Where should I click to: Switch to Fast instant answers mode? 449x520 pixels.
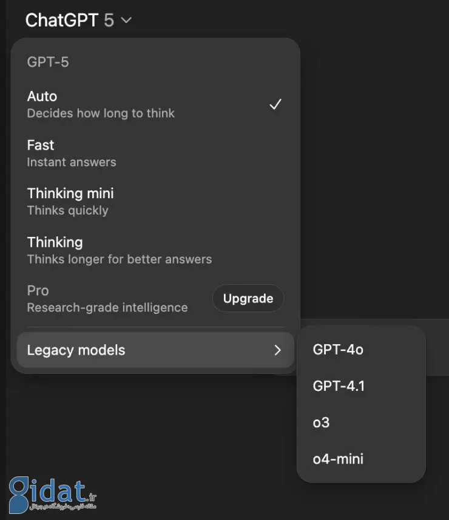155,153
